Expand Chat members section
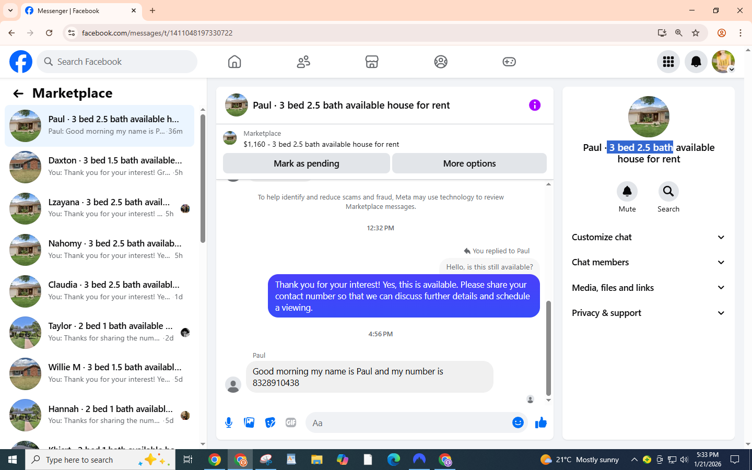The height and width of the screenshot is (470, 752). (x=648, y=262)
